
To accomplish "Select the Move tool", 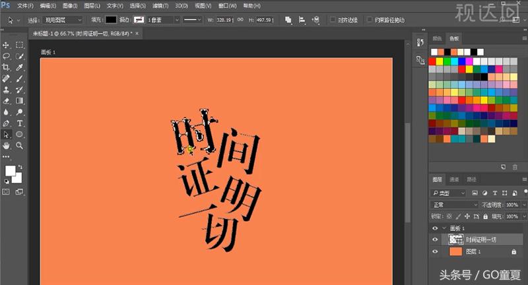I will click(x=7, y=45).
